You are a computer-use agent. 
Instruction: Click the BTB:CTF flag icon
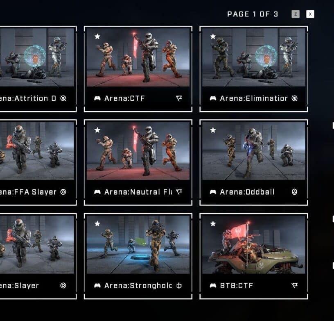tap(294, 285)
